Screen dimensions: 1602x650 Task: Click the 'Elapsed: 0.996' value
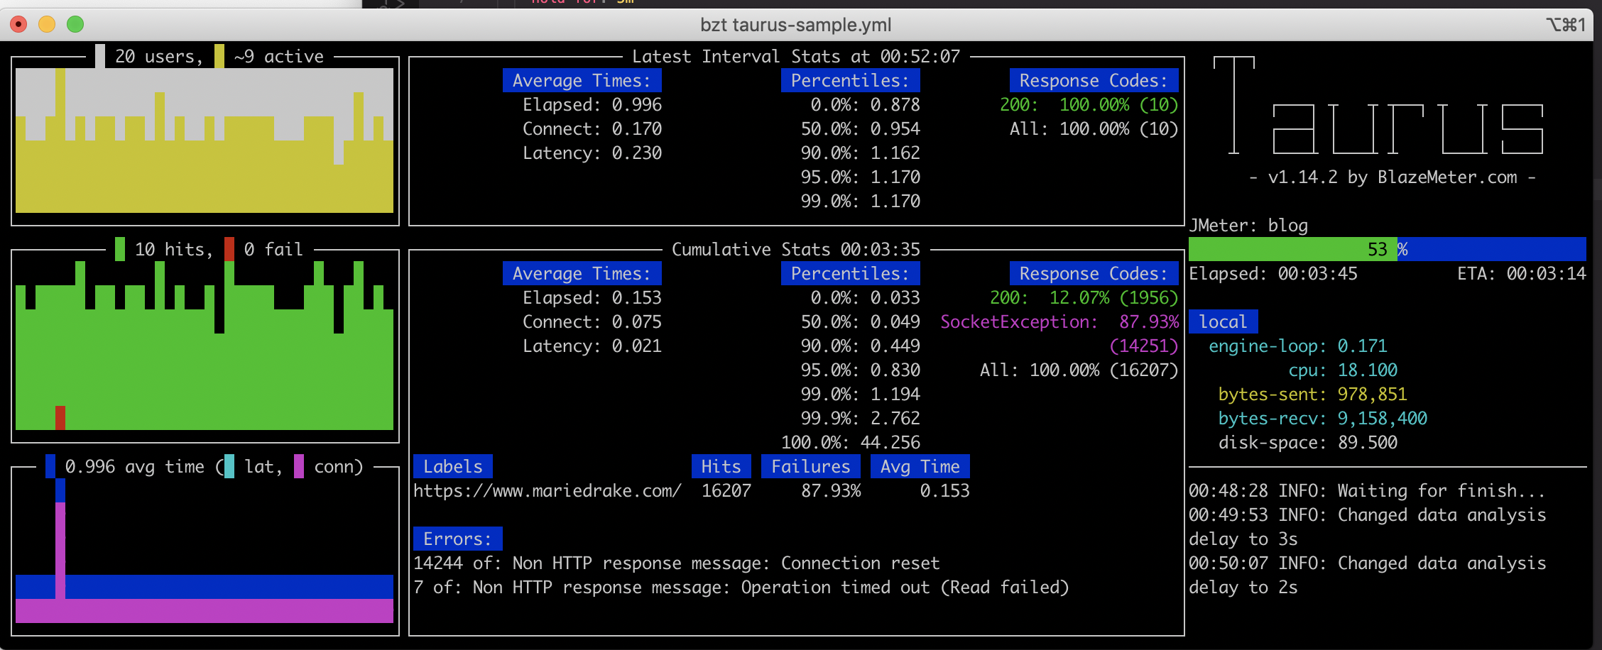tap(592, 104)
